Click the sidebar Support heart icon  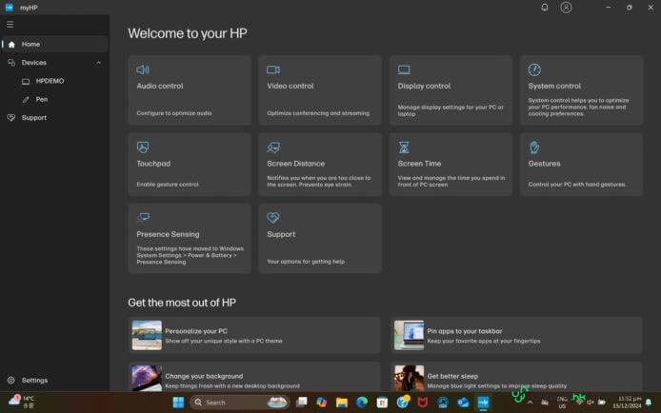(11, 118)
